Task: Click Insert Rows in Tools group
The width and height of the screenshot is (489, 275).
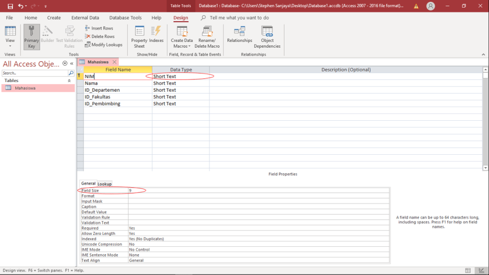Action: [x=99, y=28]
